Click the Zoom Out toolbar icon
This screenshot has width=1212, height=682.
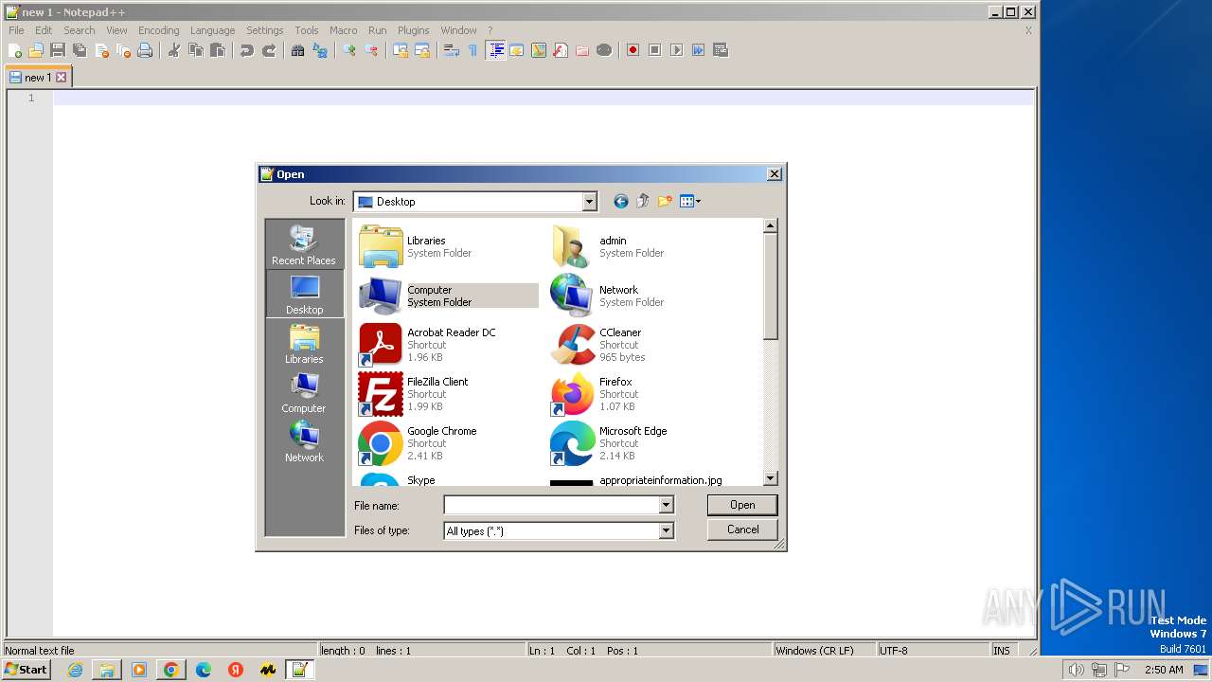371,50
